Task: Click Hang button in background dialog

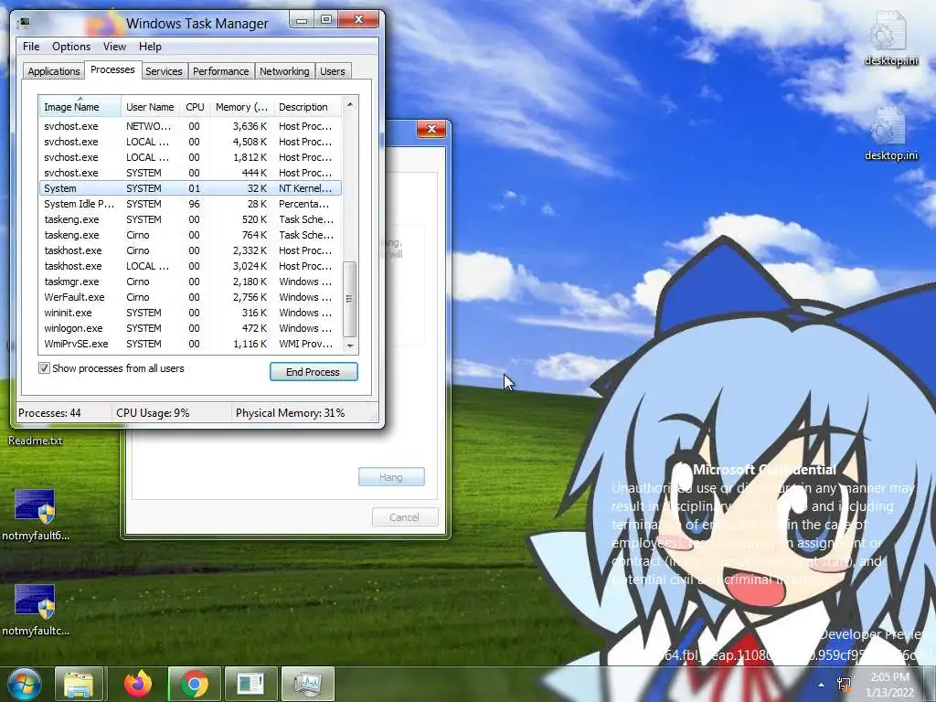Action: [x=391, y=477]
